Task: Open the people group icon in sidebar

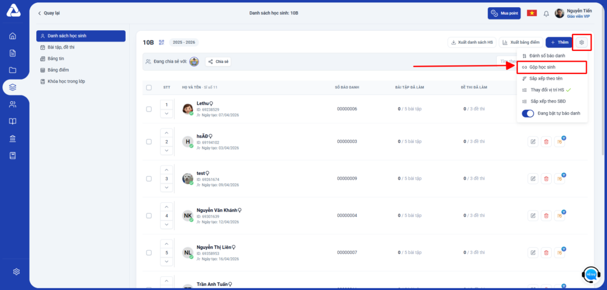Action: (x=13, y=104)
